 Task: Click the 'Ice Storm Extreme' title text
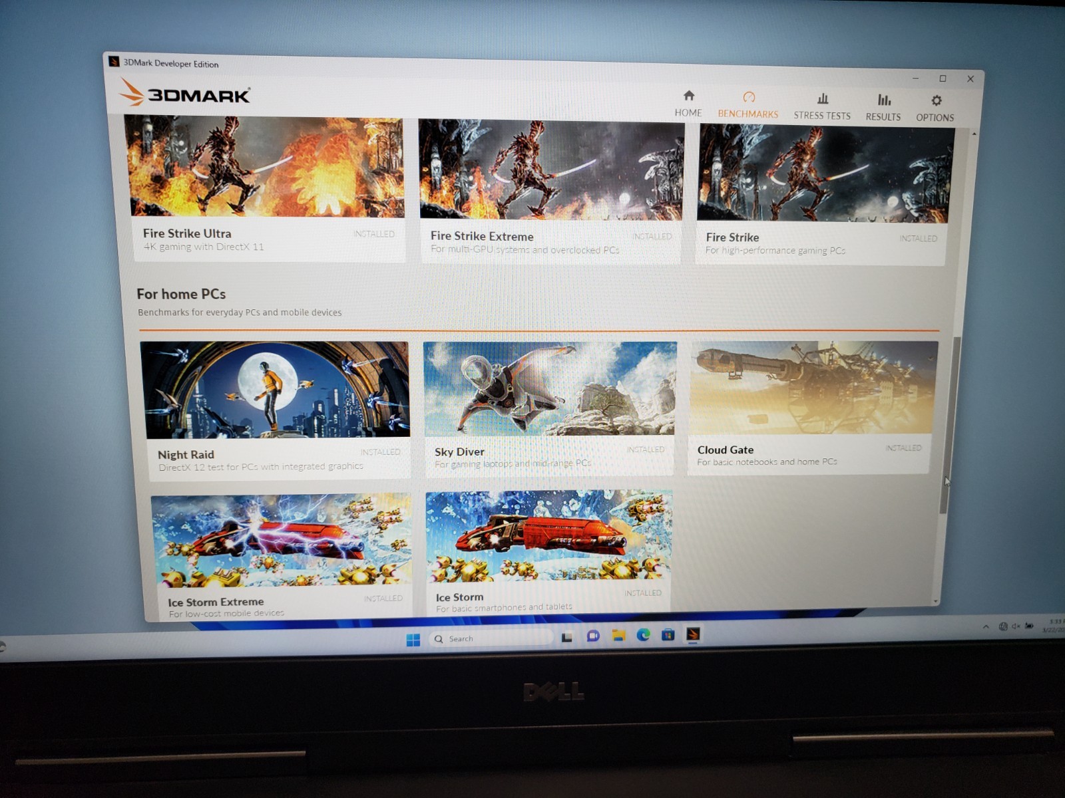coord(216,602)
